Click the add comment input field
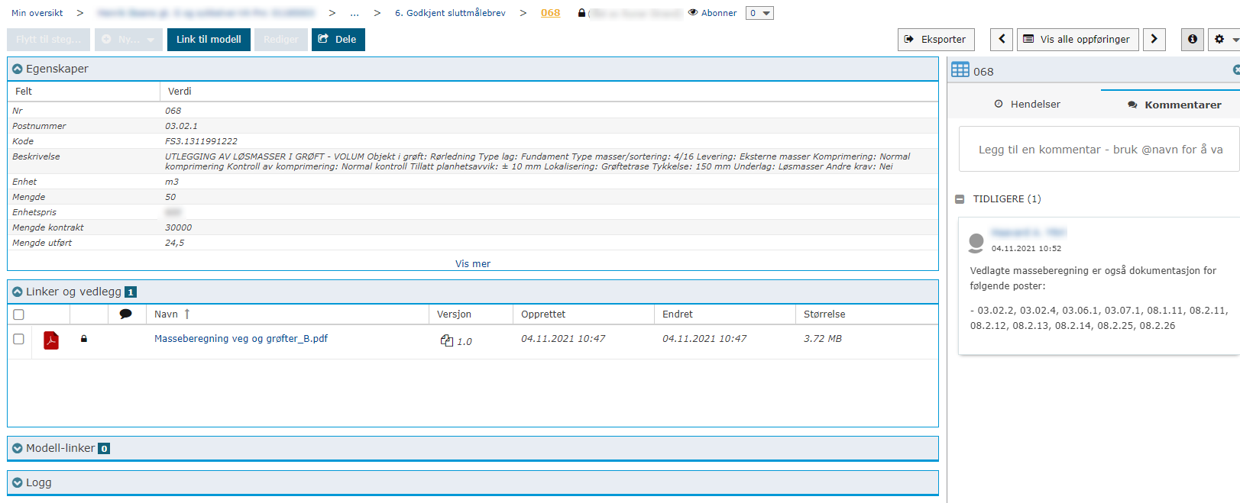This screenshot has width=1240, height=503. (x=1099, y=150)
